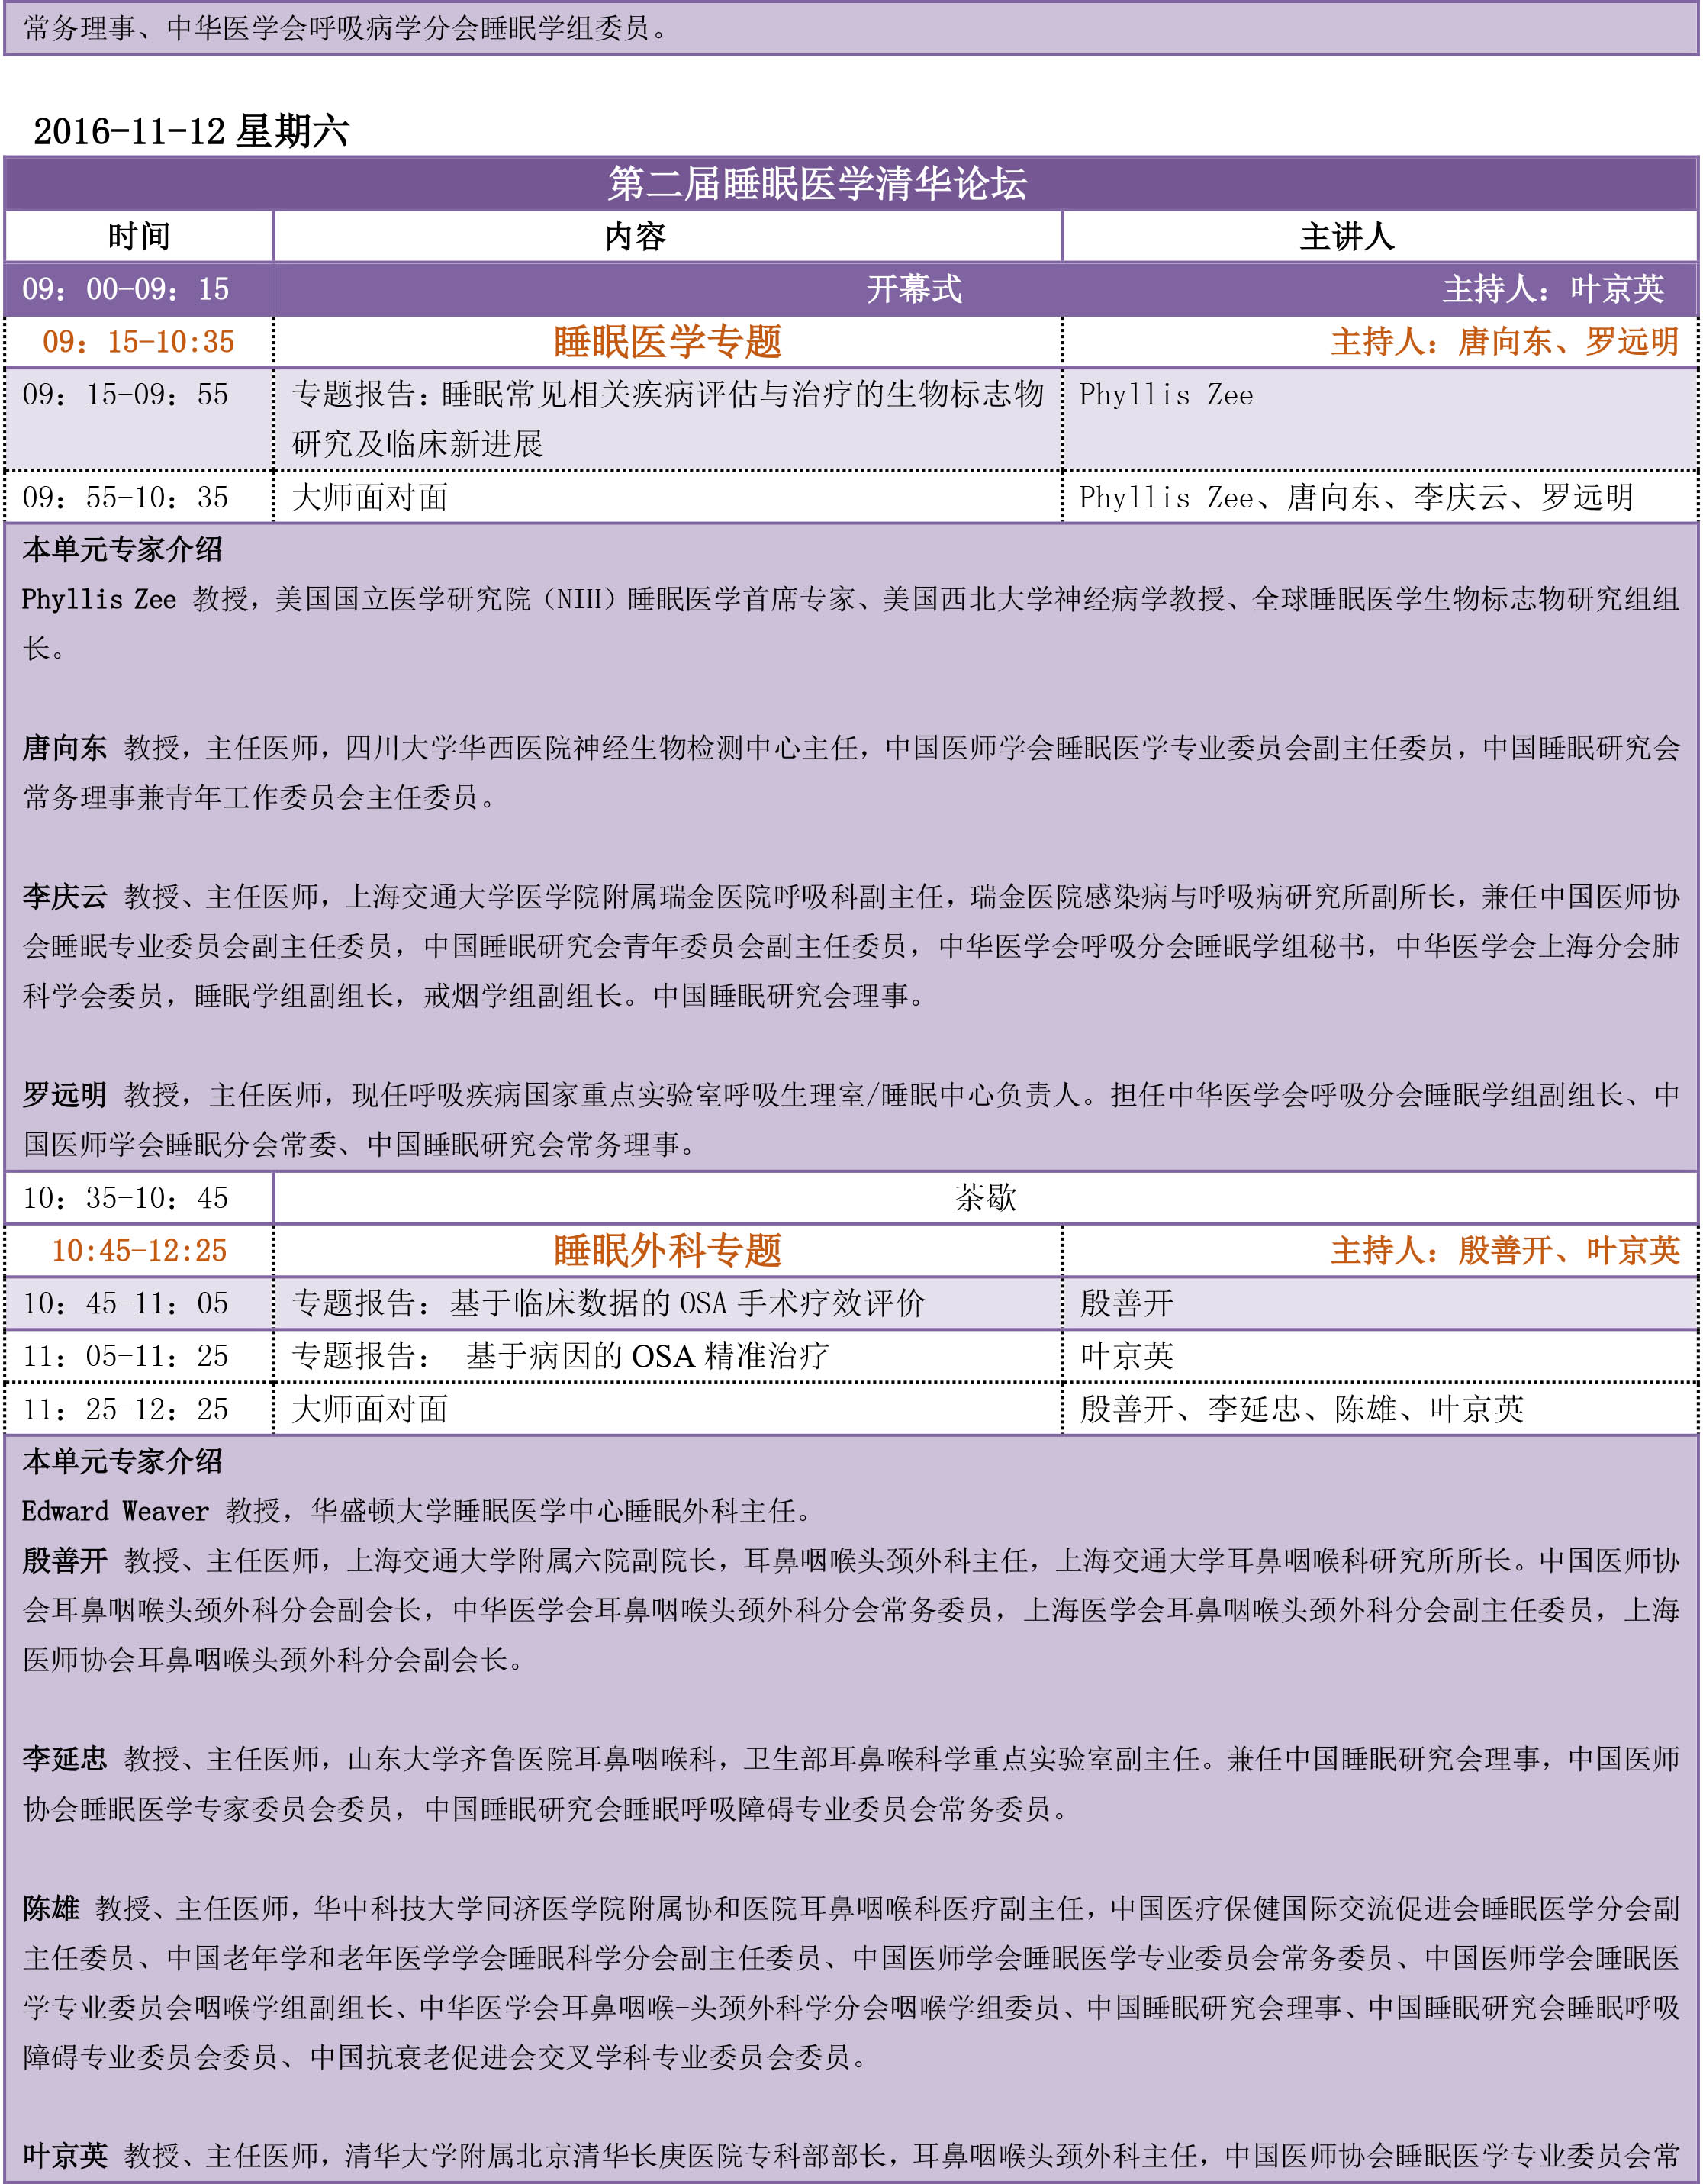Click 主持人:殷善开、叶京英 text
1703x2184 pixels.
tap(1504, 1251)
